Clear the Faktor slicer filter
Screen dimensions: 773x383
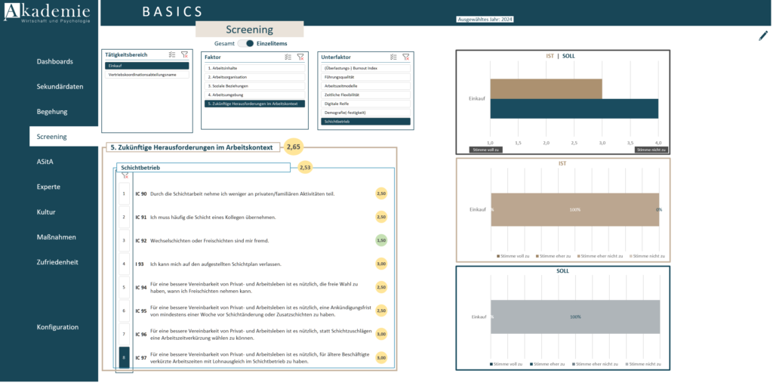(300, 57)
